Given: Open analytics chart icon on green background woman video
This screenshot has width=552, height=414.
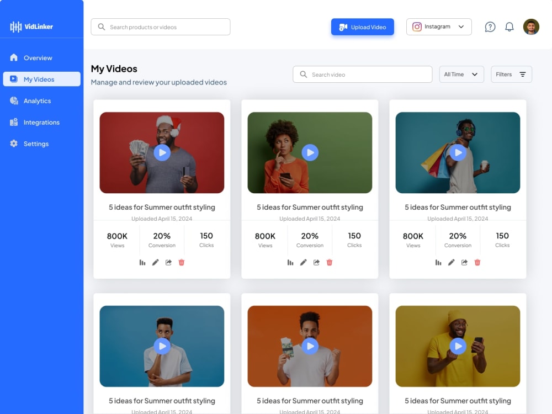Looking at the screenshot, I should (x=290, y=263).
